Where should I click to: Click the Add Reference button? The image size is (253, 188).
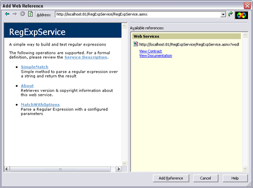(171, 178)
